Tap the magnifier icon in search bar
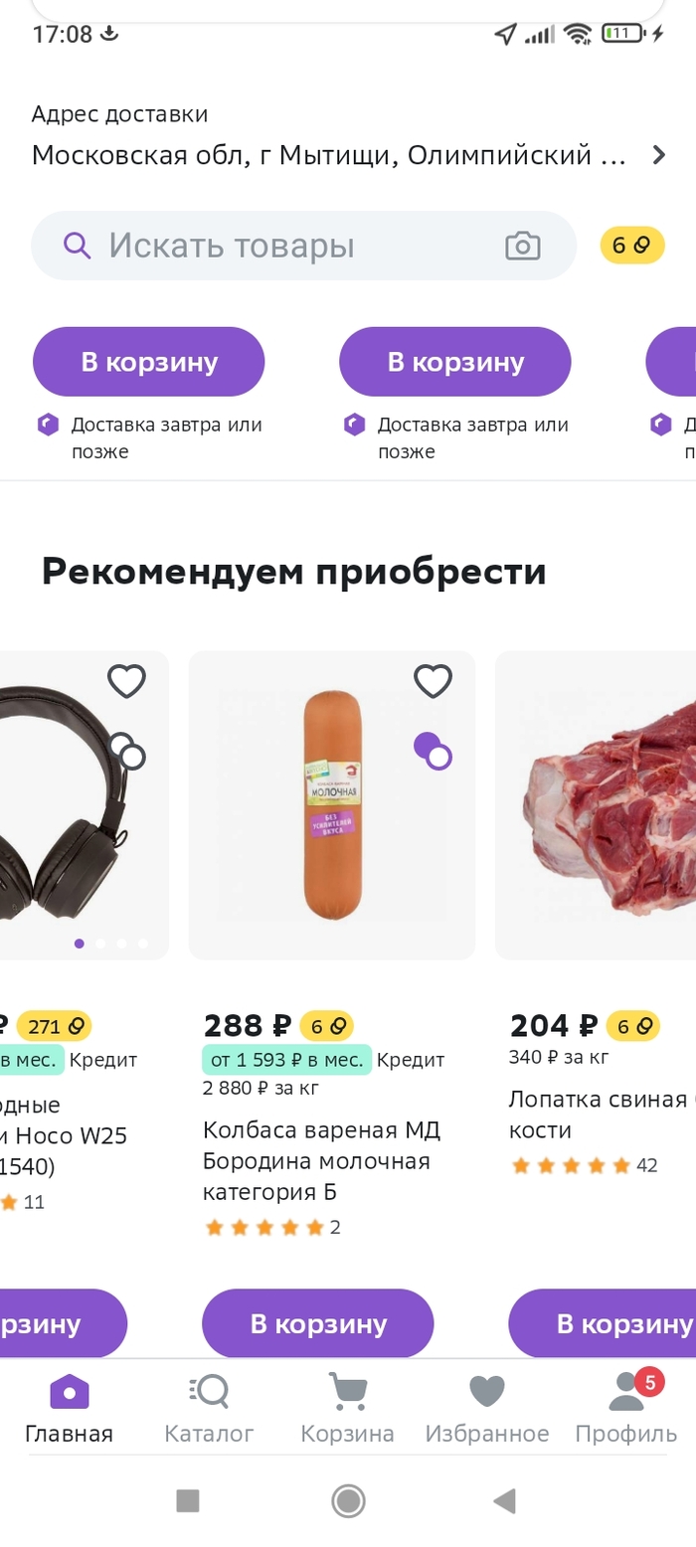 pyautogui.click(x=77, y=245)
